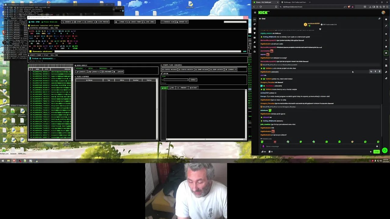Screen dimensions: 390x219
Task: Click the SZUKAJ search button in editor
Action: [193, 80]
